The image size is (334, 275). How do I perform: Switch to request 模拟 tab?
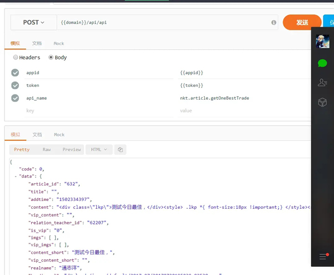[15, 43]
